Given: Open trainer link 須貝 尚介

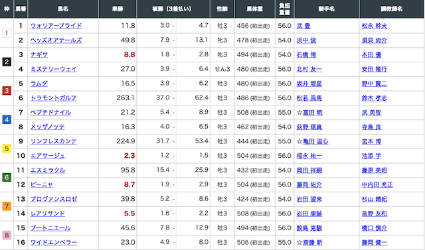Looking at the screenshot, I should pos(375,40).
